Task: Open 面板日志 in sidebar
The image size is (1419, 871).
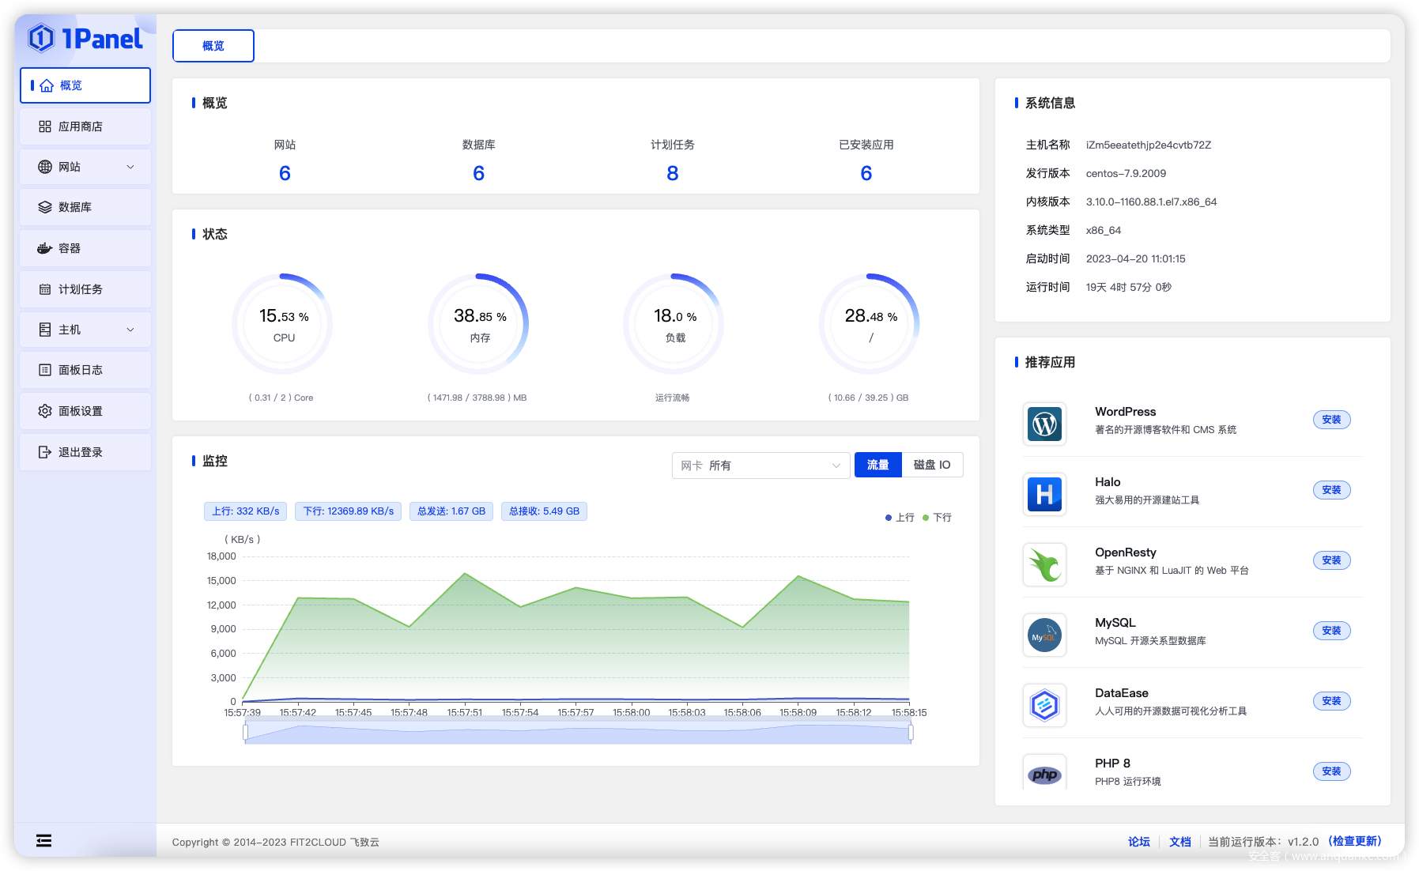Action: 85,370
